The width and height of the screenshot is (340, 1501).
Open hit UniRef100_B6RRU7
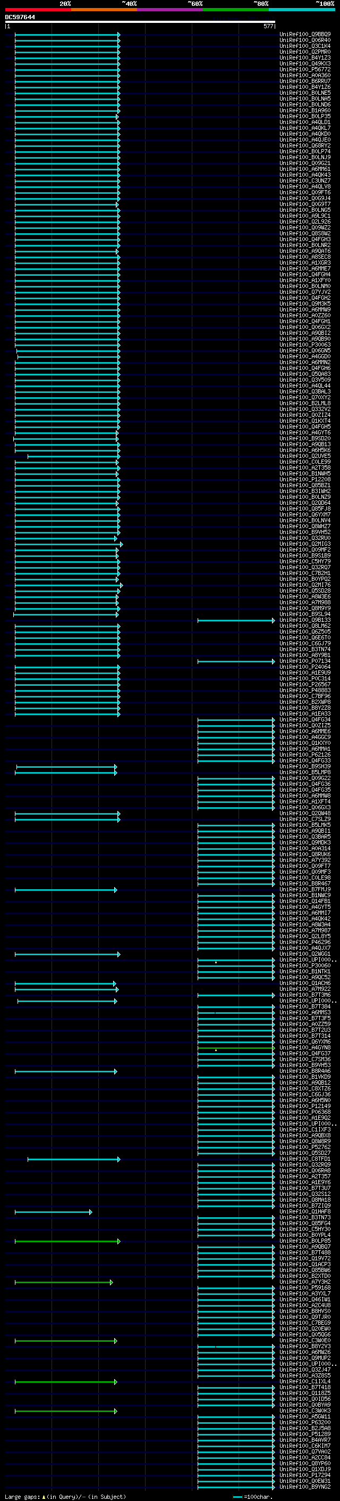[305, 81]
